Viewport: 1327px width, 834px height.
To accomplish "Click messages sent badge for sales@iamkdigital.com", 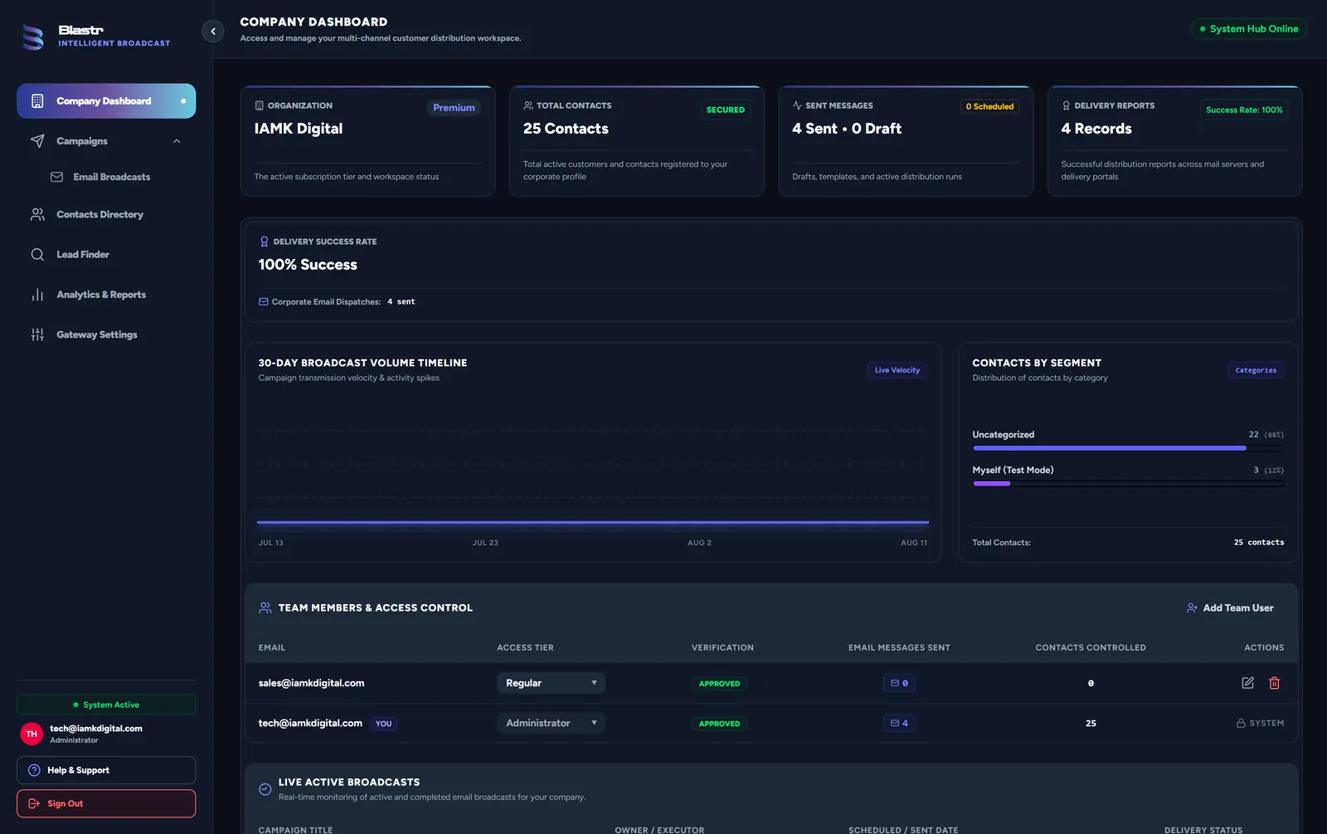I will tap(899, 683).
